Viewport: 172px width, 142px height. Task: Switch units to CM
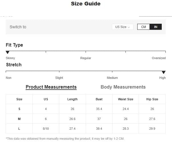pos(143,27)
